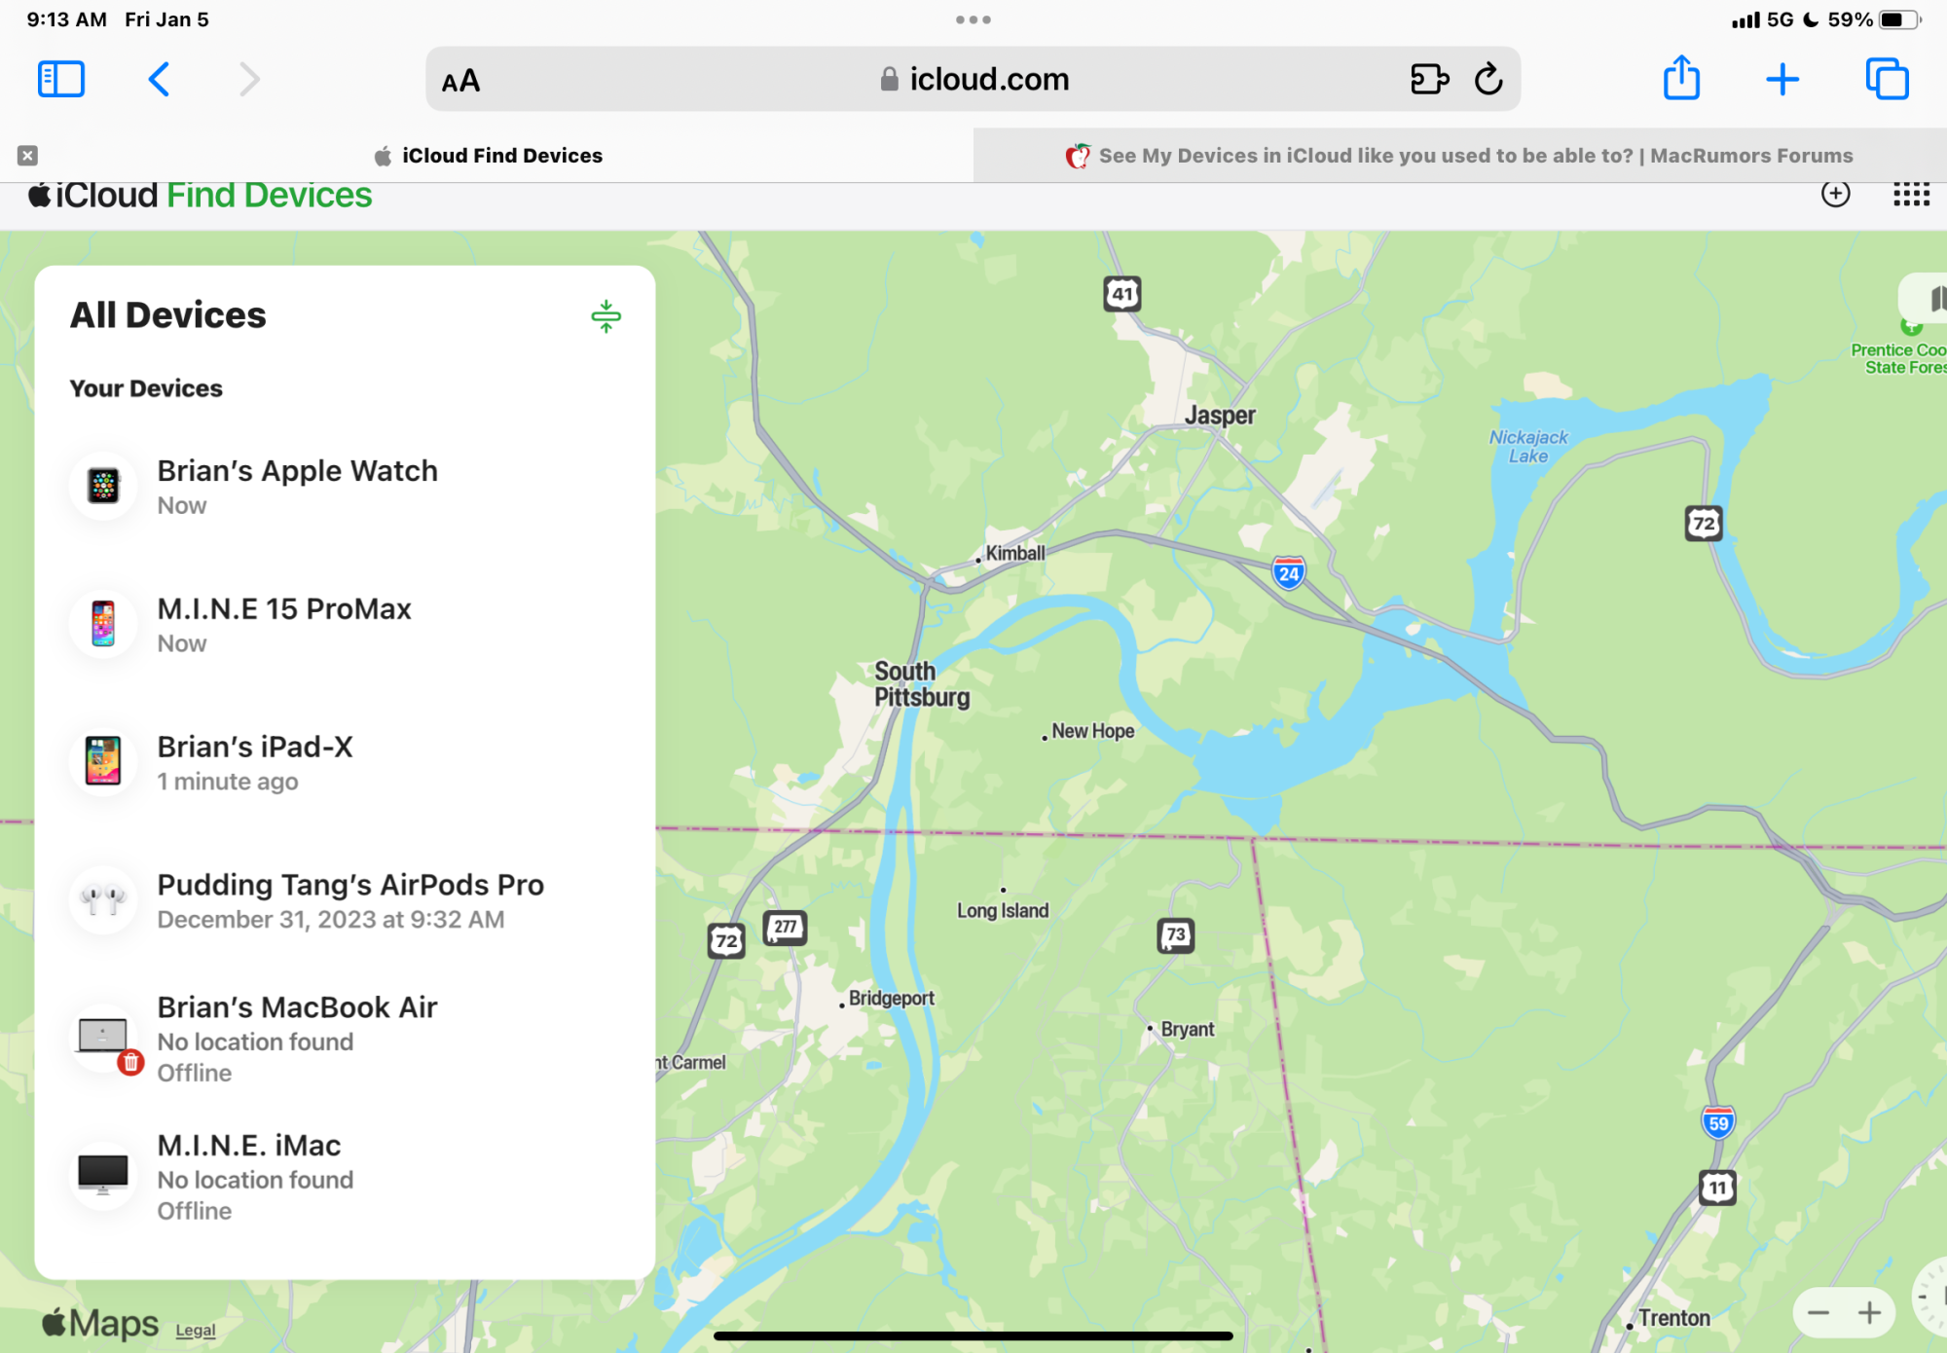Zoom in the map with plus
1947x1353 pixels.
pyautogui.click(x=1869, y=1313)
